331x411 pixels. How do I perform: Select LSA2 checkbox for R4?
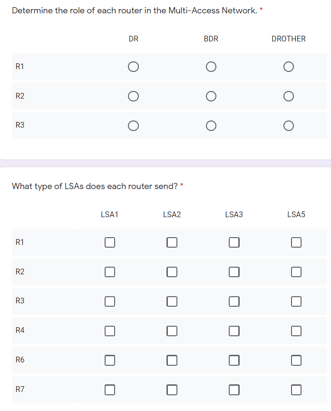tap(172, 331)
